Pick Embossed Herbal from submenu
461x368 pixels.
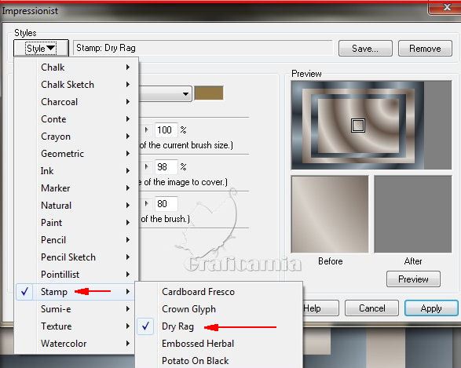tap(198, 344)
